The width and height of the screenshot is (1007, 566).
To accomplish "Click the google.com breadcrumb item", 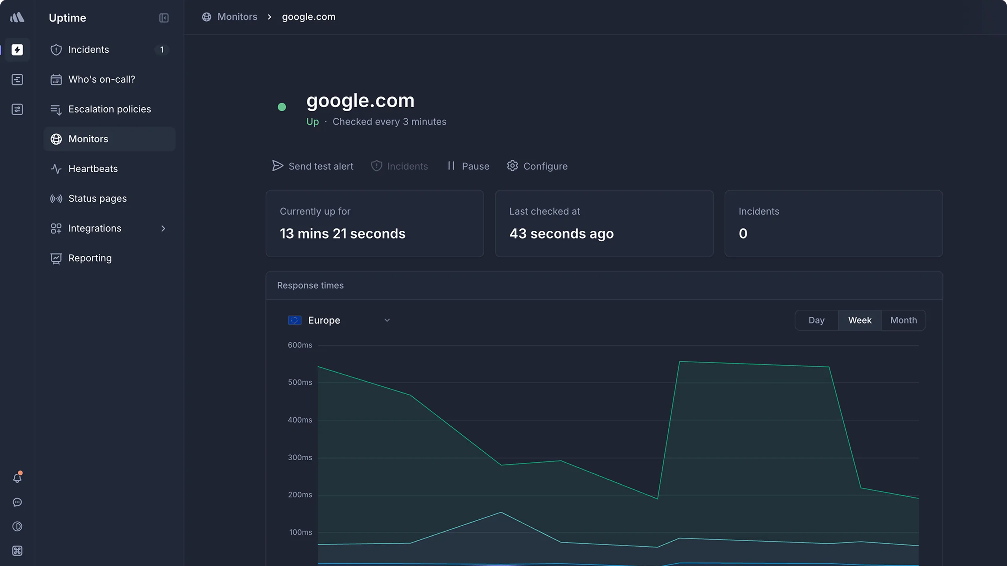I will (x=309, y=17).
